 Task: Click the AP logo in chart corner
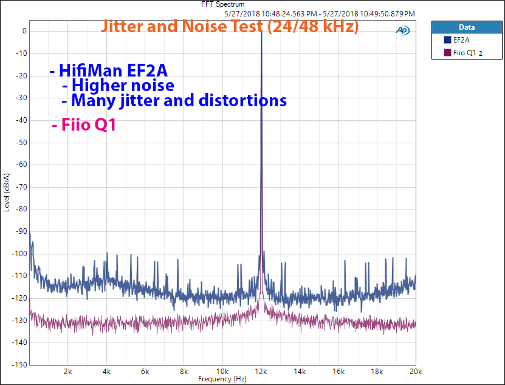[402, 30]
